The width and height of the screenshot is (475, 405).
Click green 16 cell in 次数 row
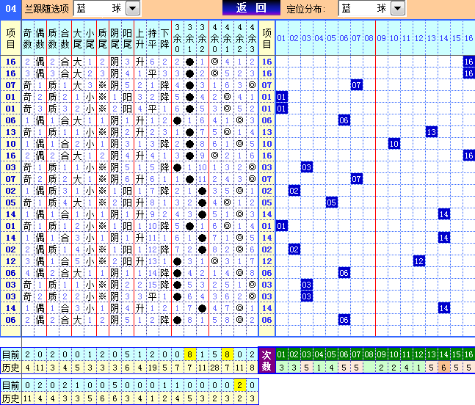[468, 354]
